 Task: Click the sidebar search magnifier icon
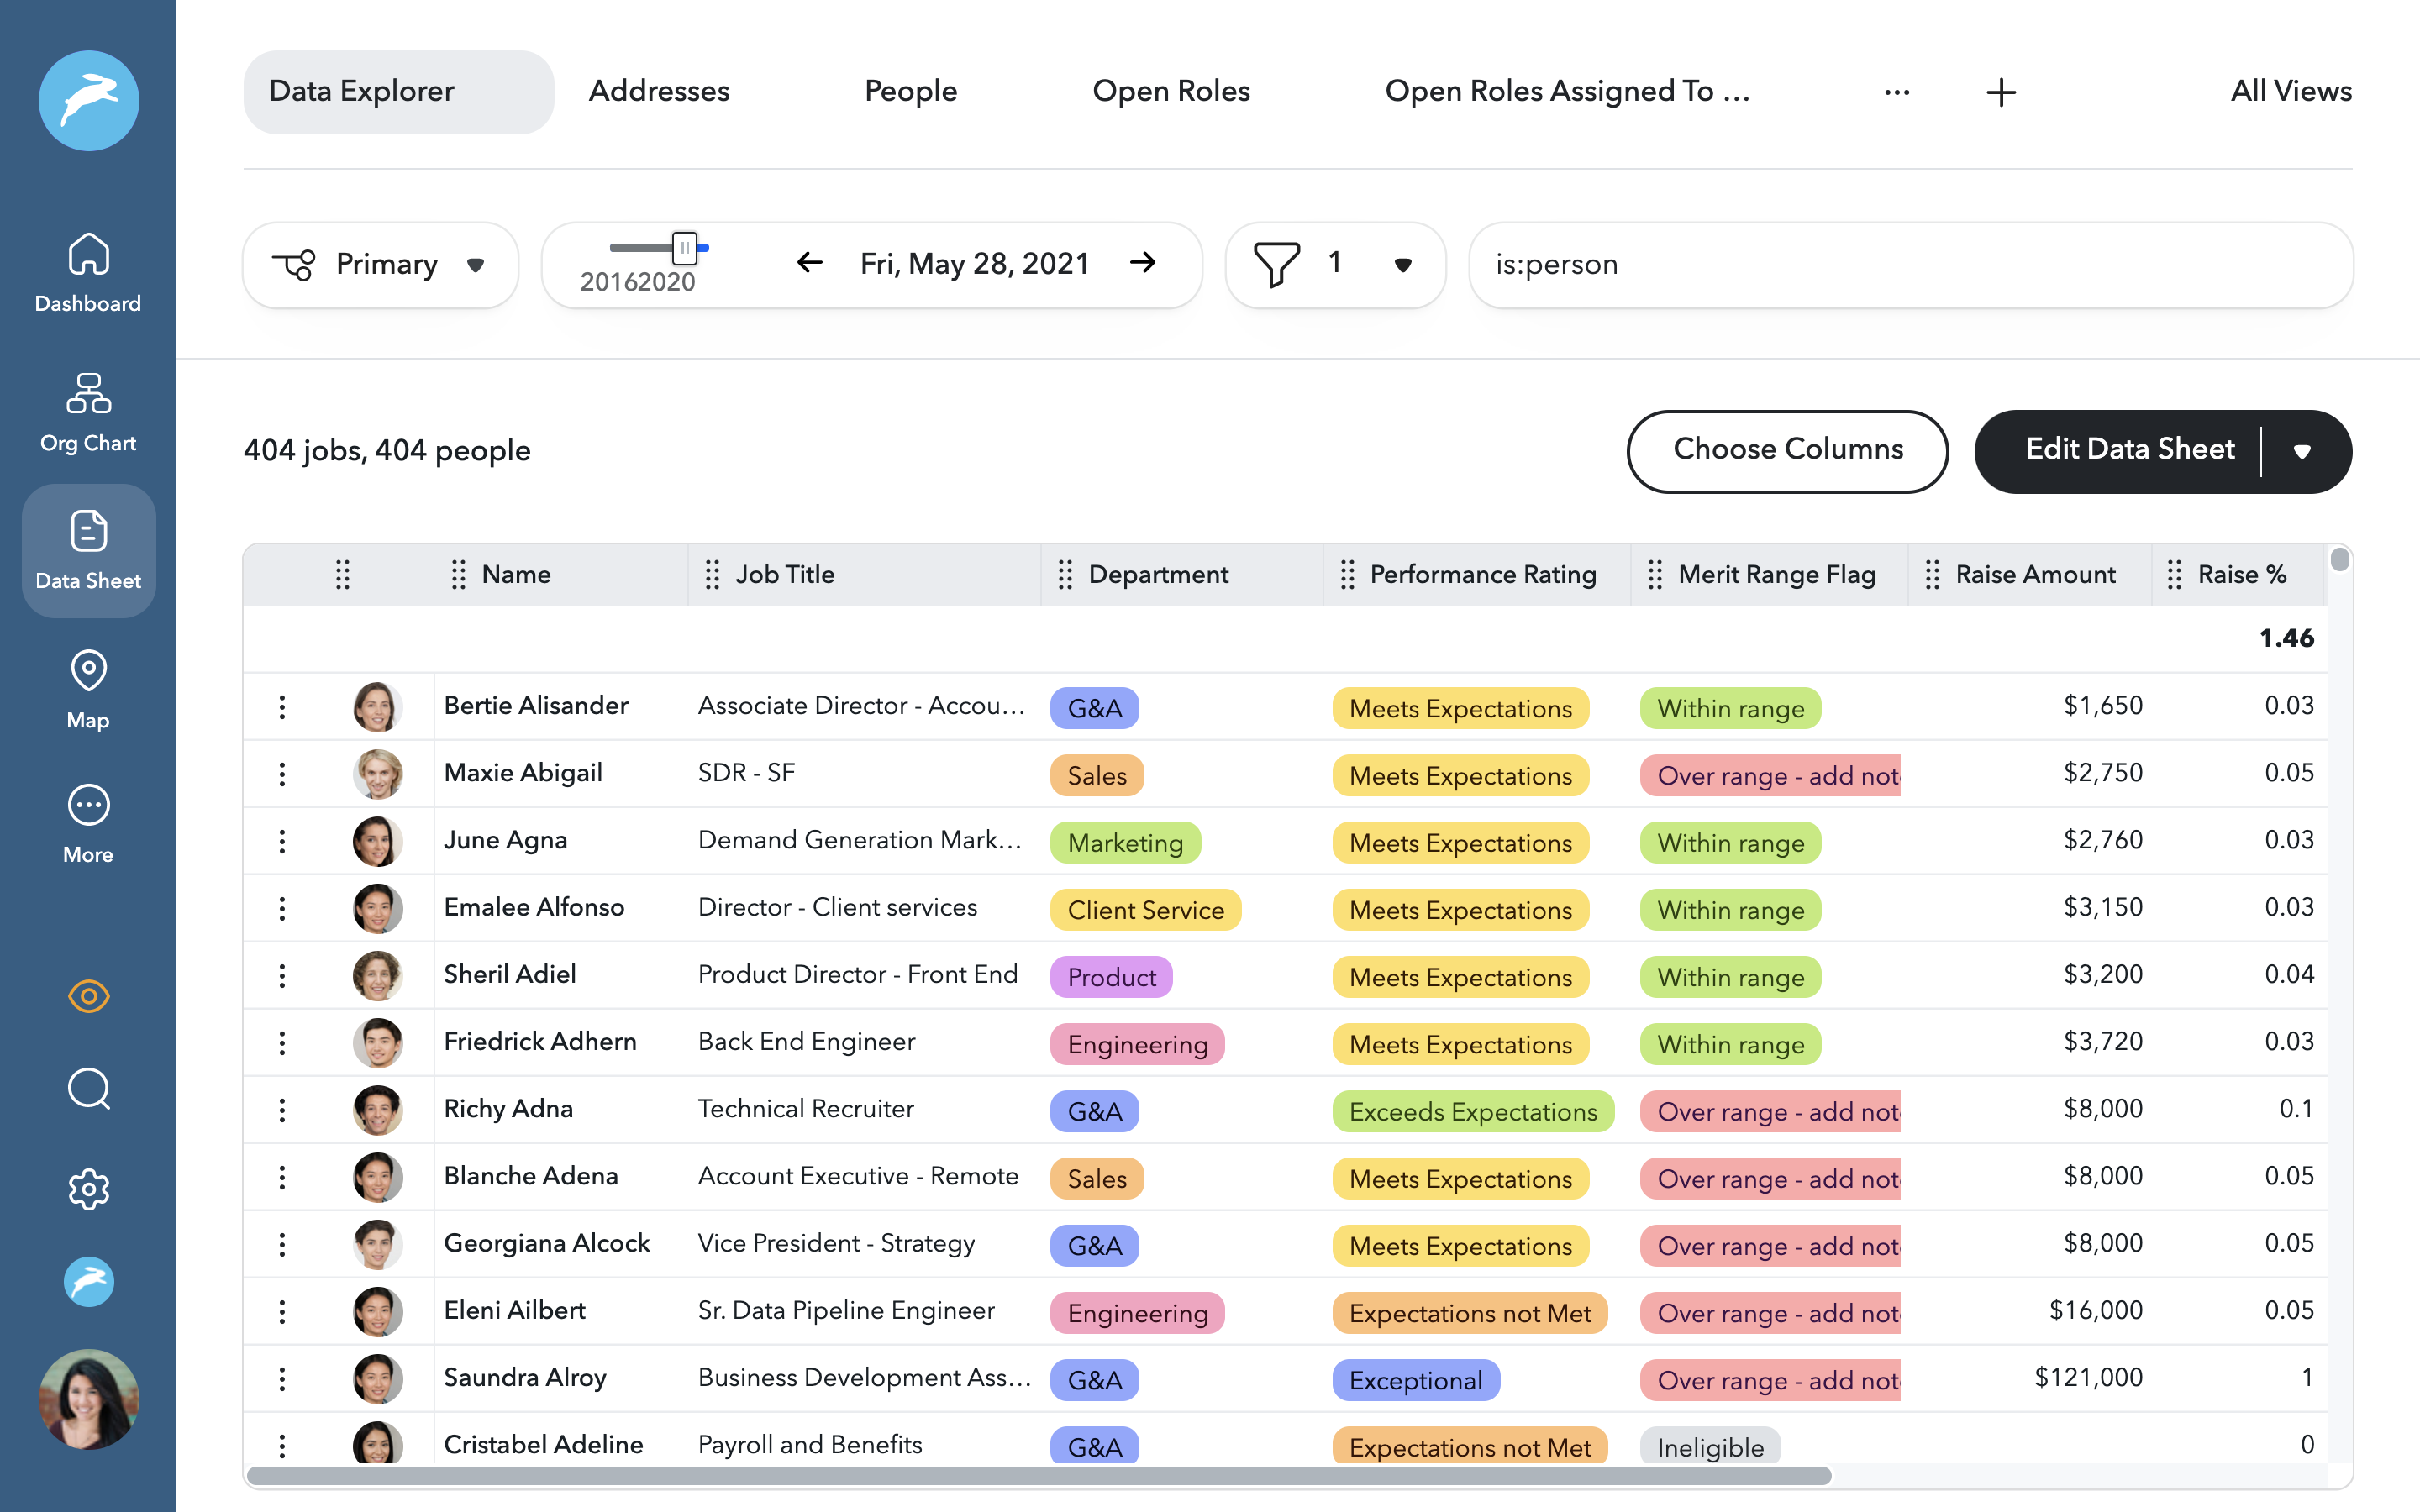(88, 1089)
